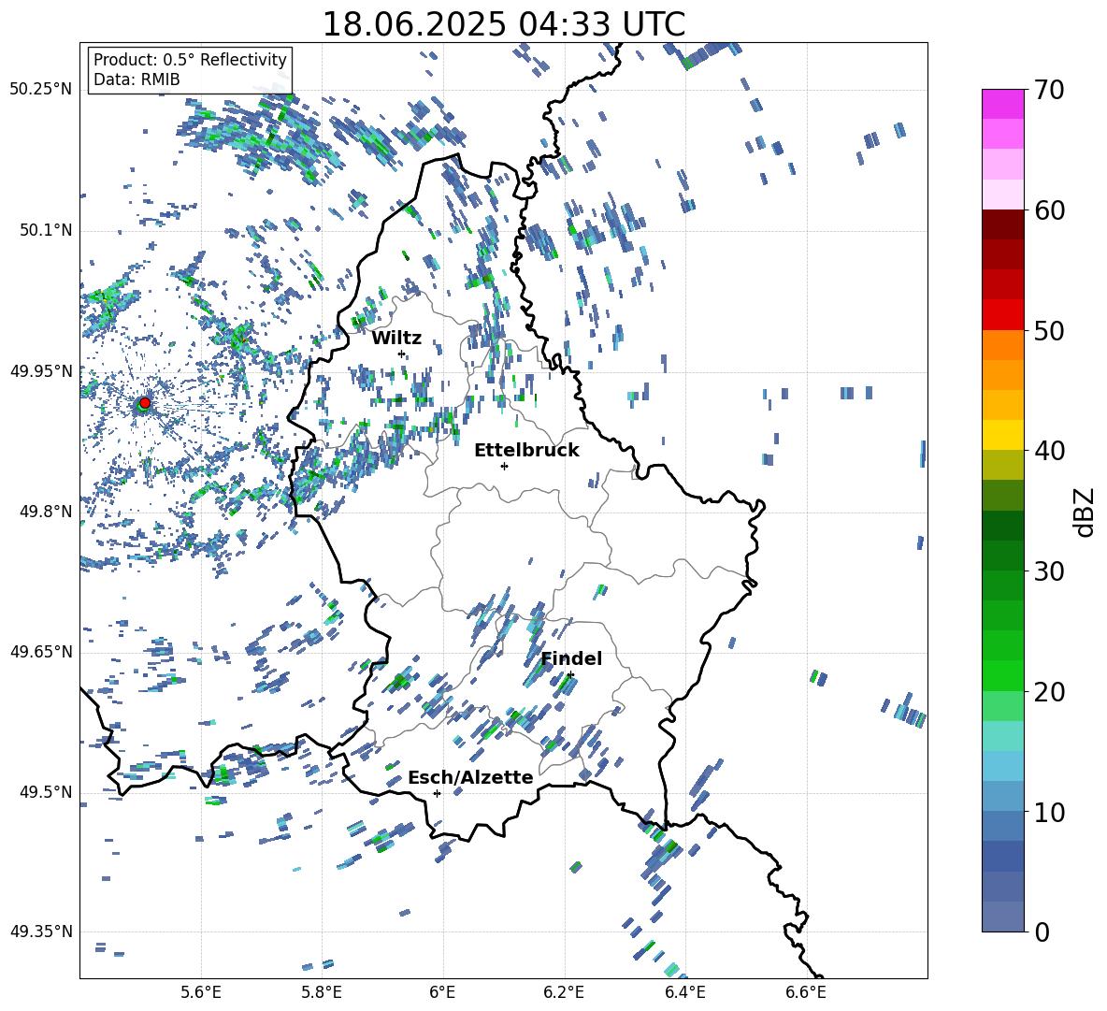The width and height of the screenshot is (1107, 1011).
Task: Click the colorbar tick label 0
Action: point(1042,932)
